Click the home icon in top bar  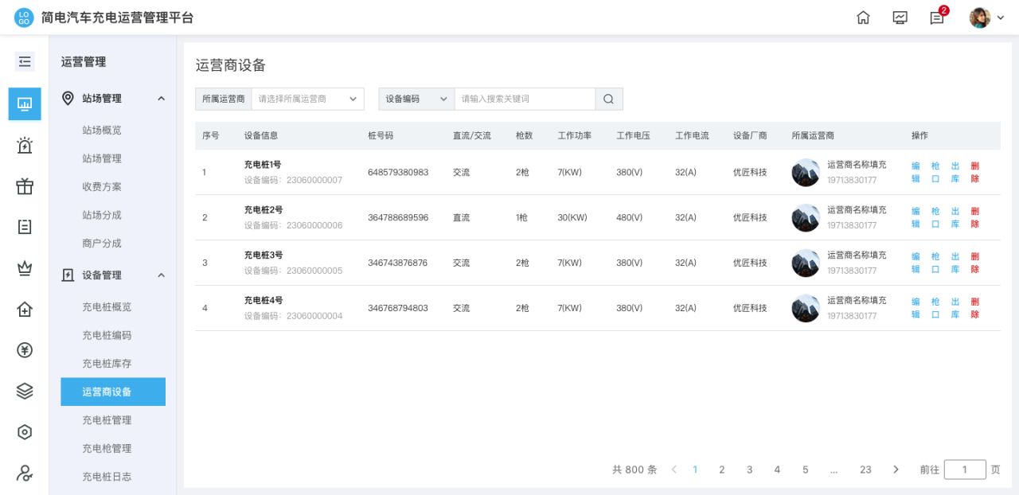[x=863, y=18]
